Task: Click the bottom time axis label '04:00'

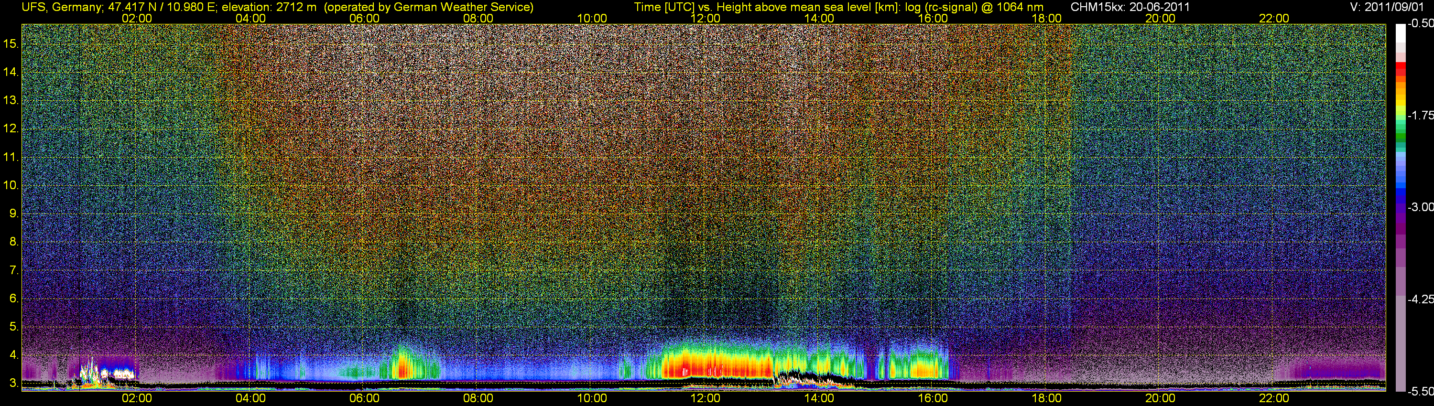Action: tap(250, 398)
